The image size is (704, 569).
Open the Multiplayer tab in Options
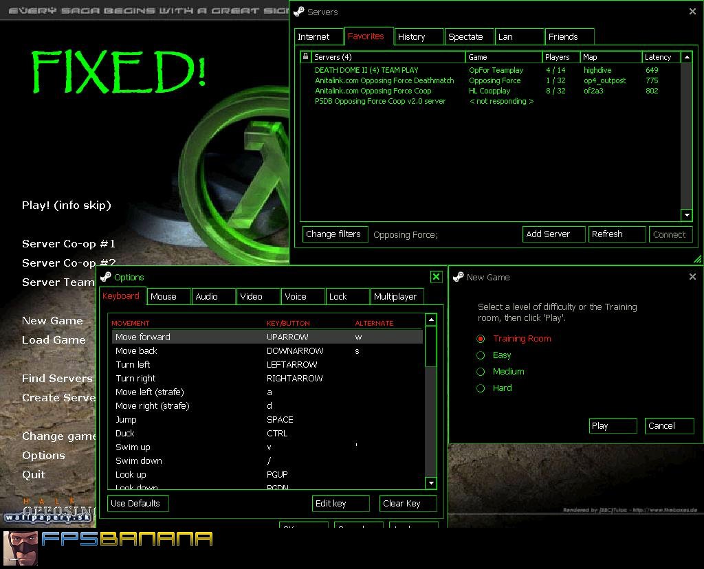click(x=397, y=296)
